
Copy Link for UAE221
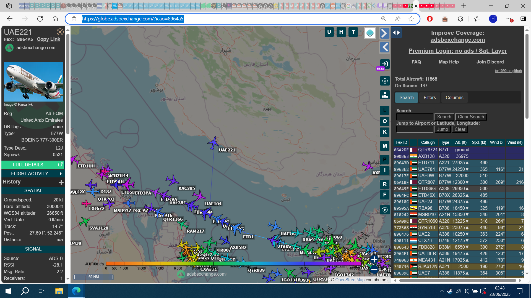tap(48, 39)
